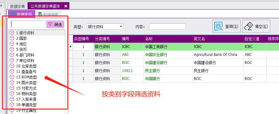Open the 数据查询 sub-tab

22,14
